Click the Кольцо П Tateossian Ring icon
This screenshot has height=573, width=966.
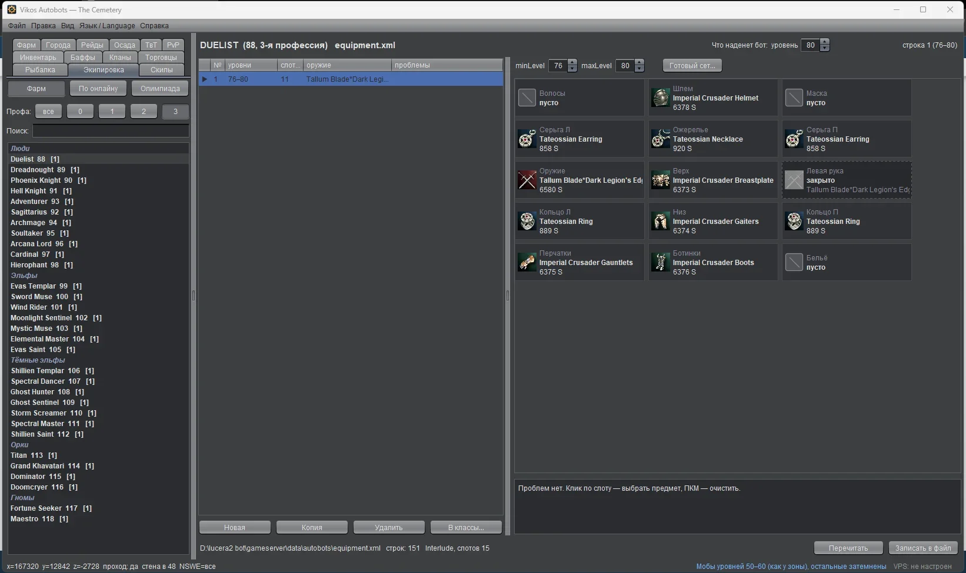click(794, 221)
